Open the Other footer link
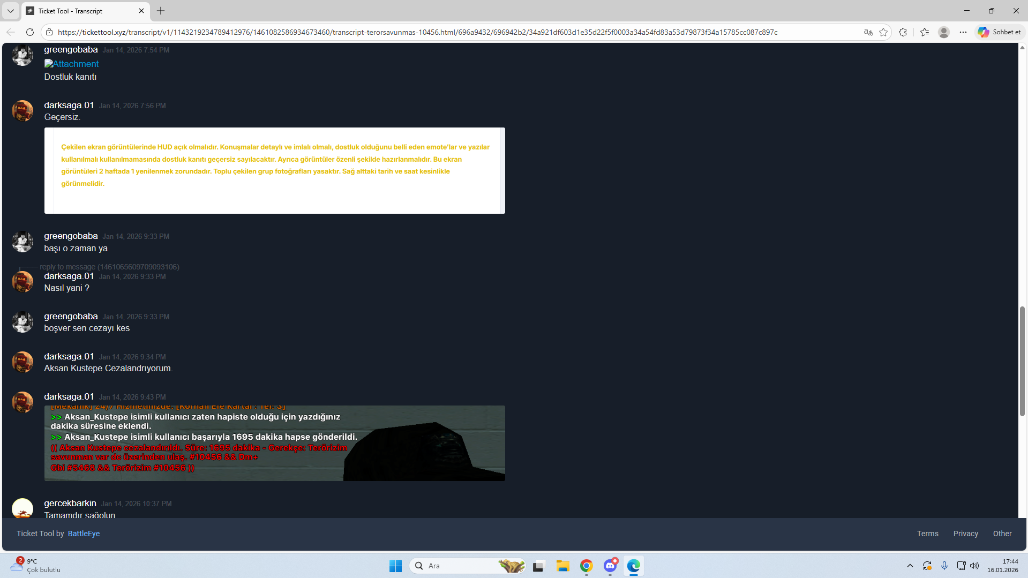This screenshot has width=1028, height=578. pyautogui.click(x=1002, y=534)
